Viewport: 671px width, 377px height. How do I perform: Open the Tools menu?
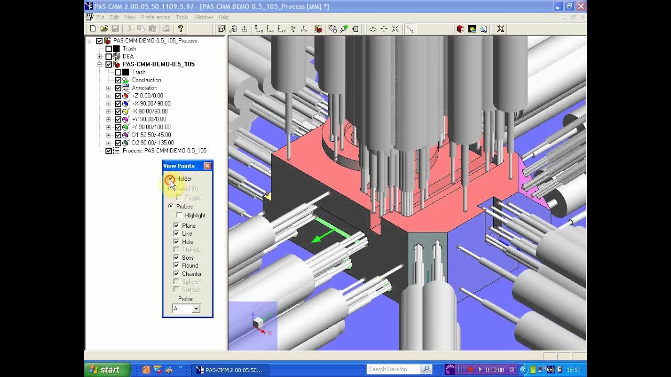(x=182, y=17)
